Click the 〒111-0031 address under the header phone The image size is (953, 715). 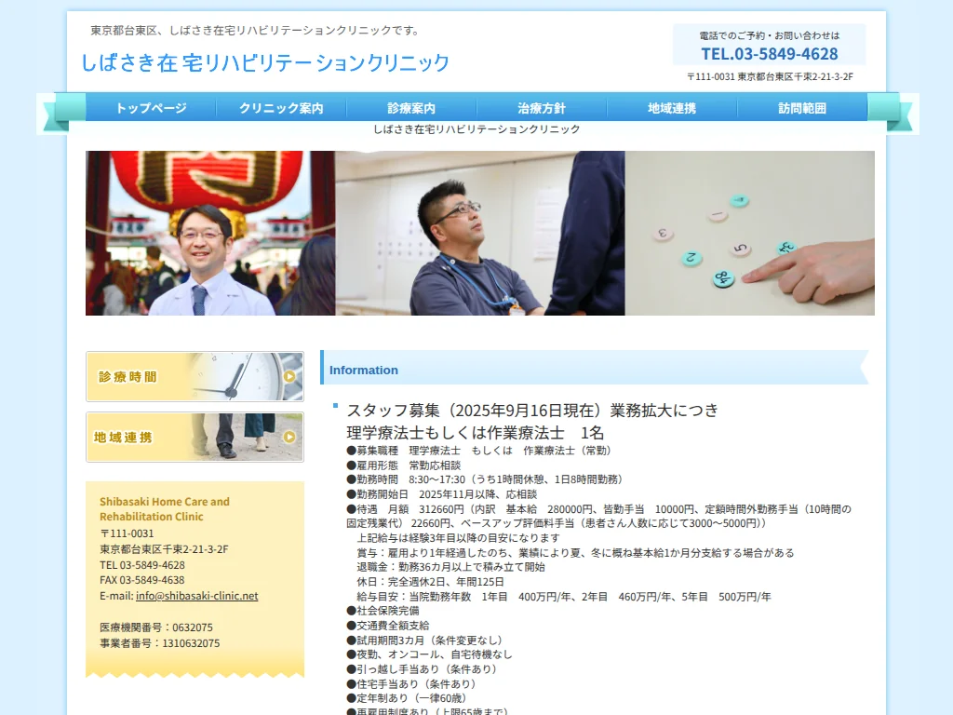770,76
